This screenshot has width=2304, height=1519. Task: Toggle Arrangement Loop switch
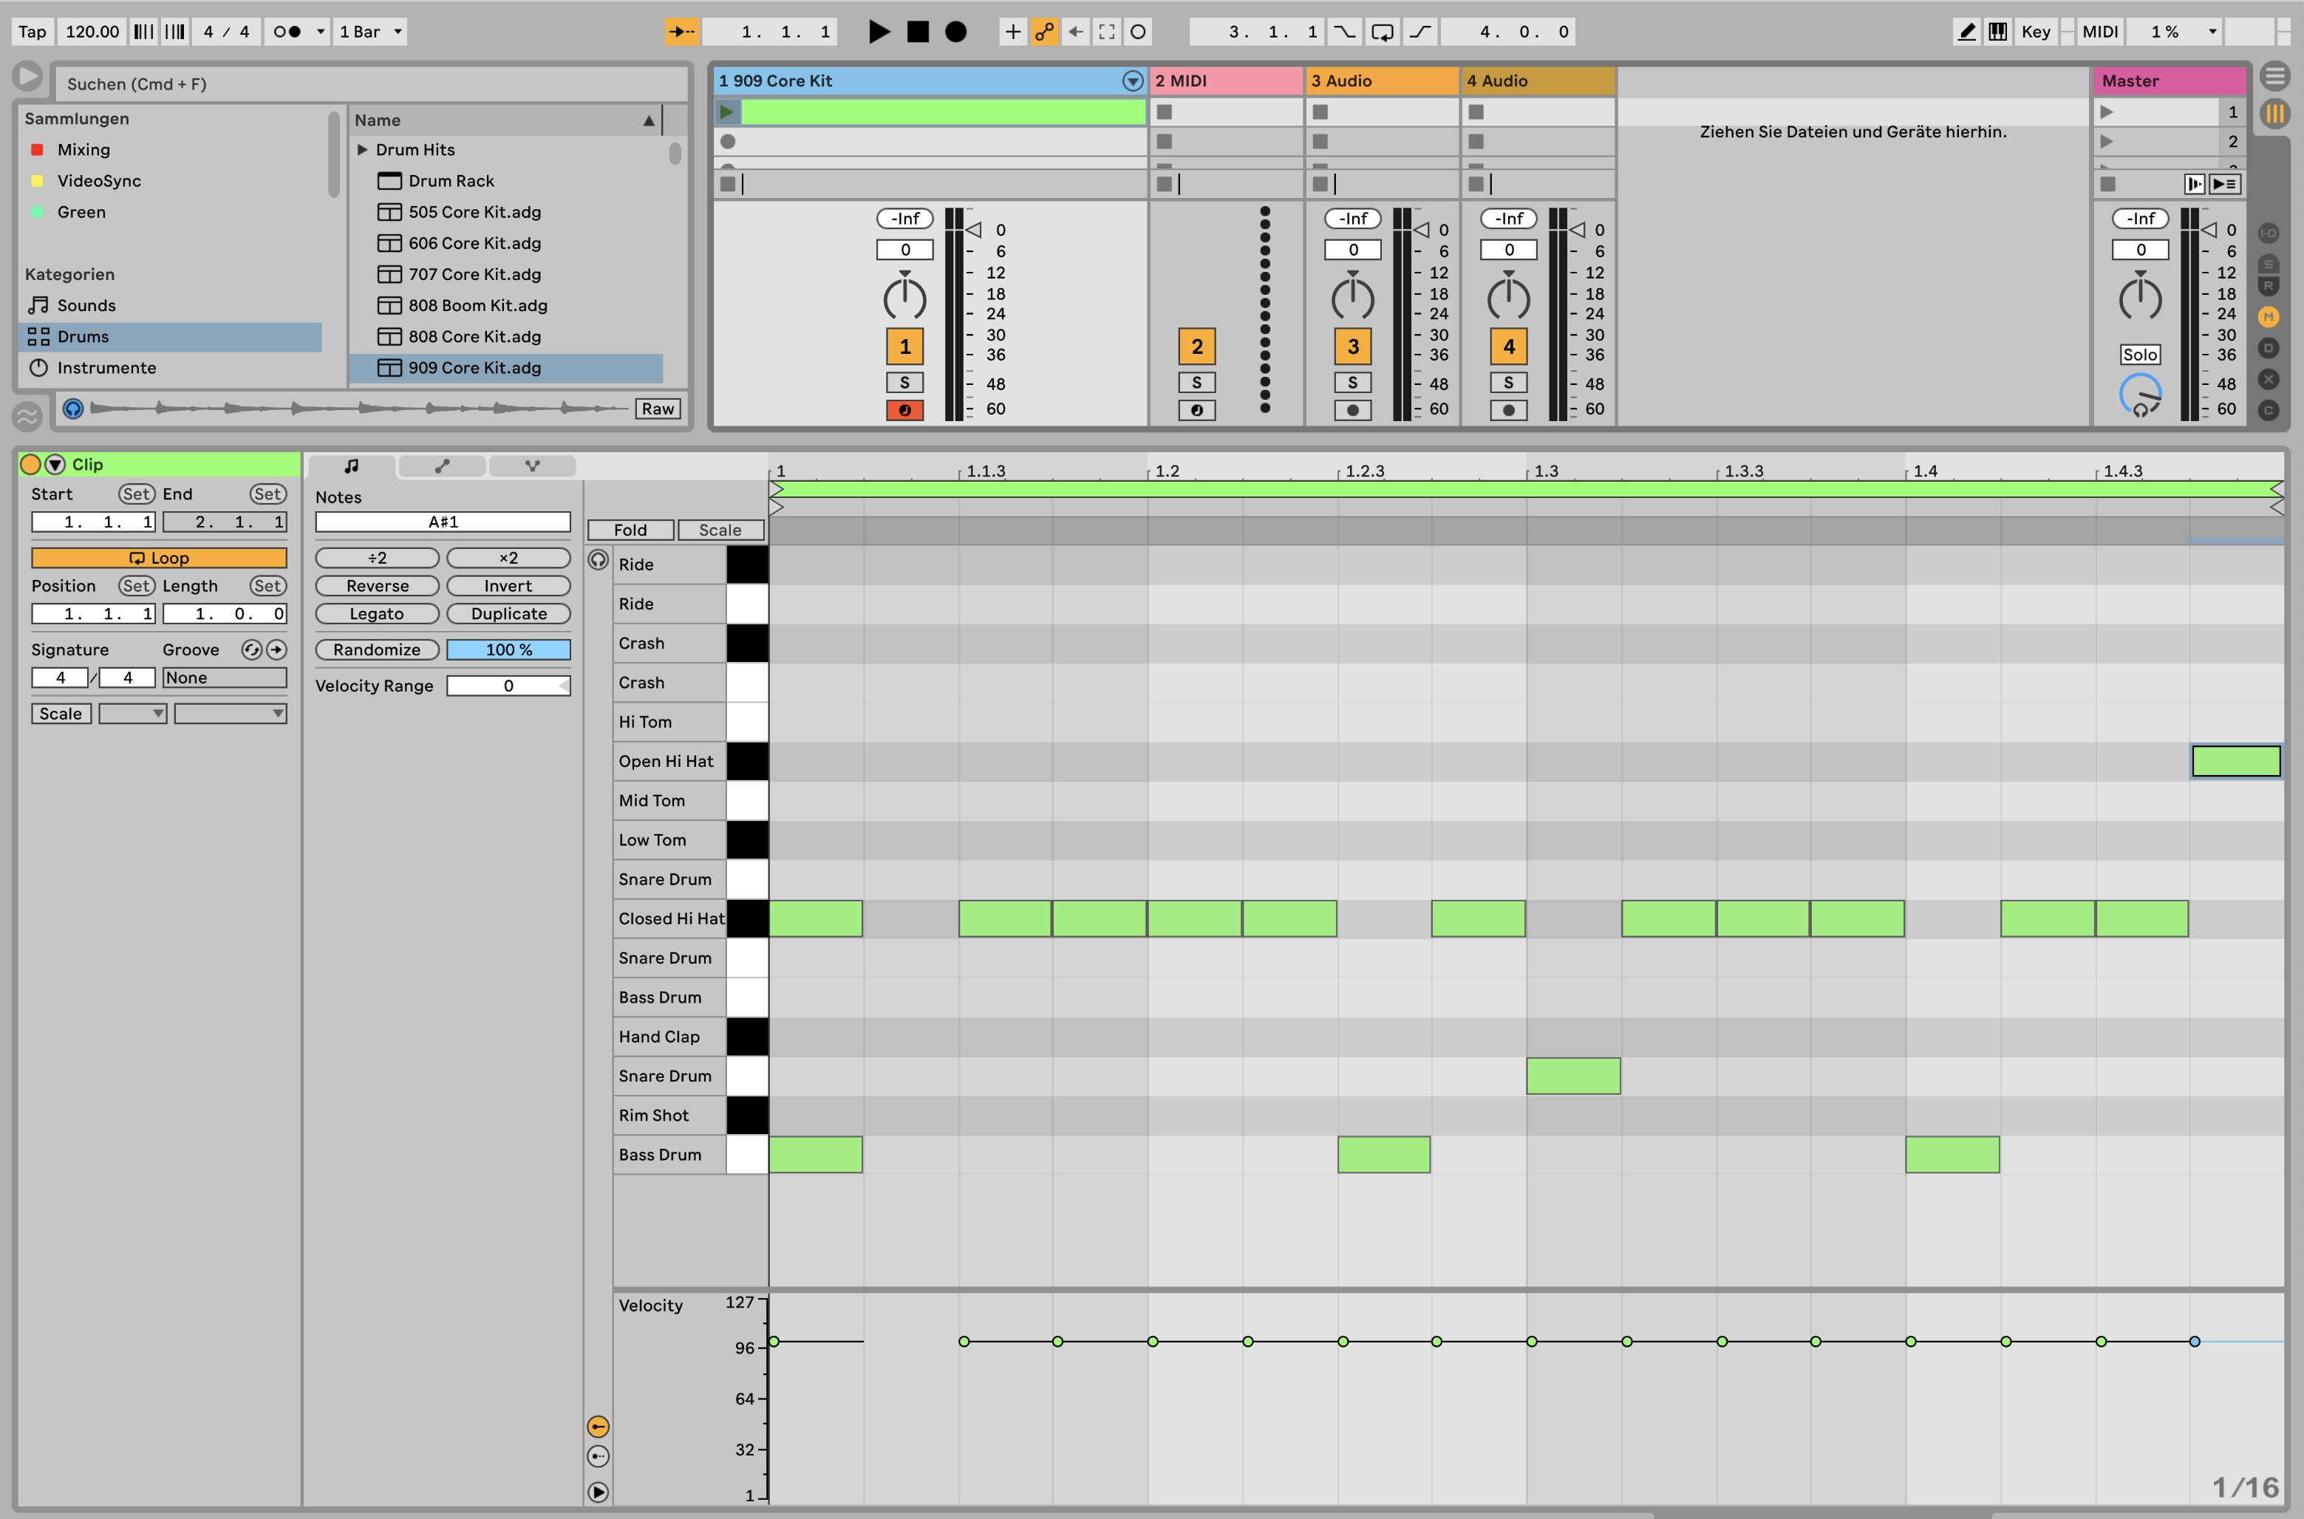click(1383, 32)
